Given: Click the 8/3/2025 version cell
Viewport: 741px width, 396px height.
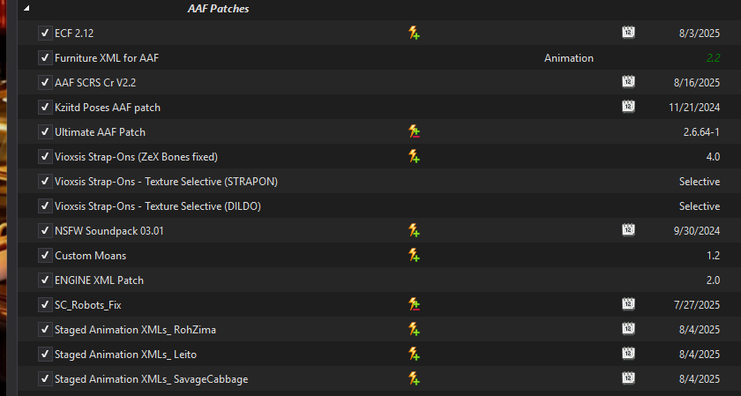Looking at the screenshot, I should pos(700,34).
